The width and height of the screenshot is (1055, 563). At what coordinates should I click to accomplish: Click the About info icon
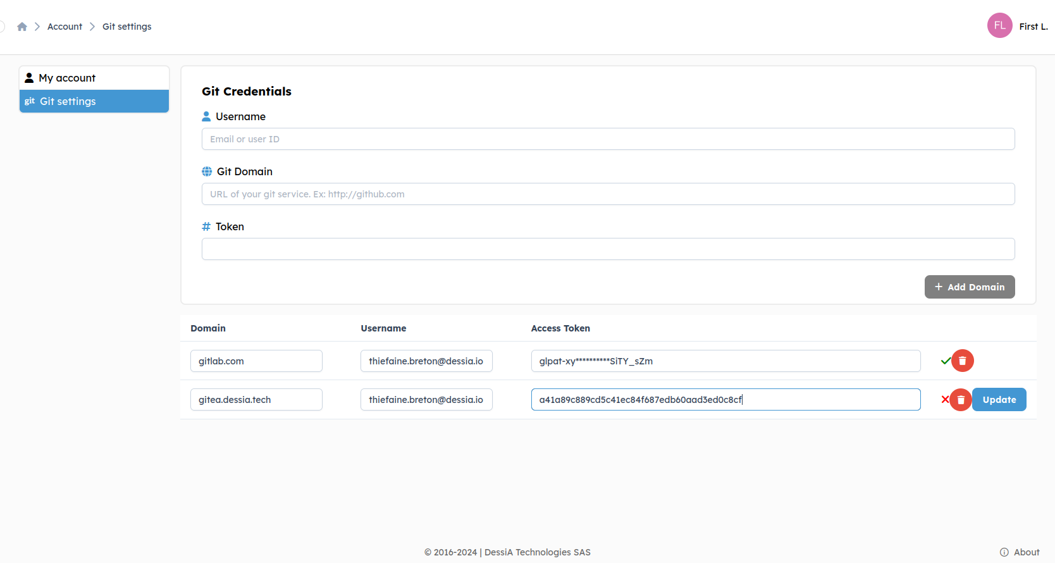1004,552
